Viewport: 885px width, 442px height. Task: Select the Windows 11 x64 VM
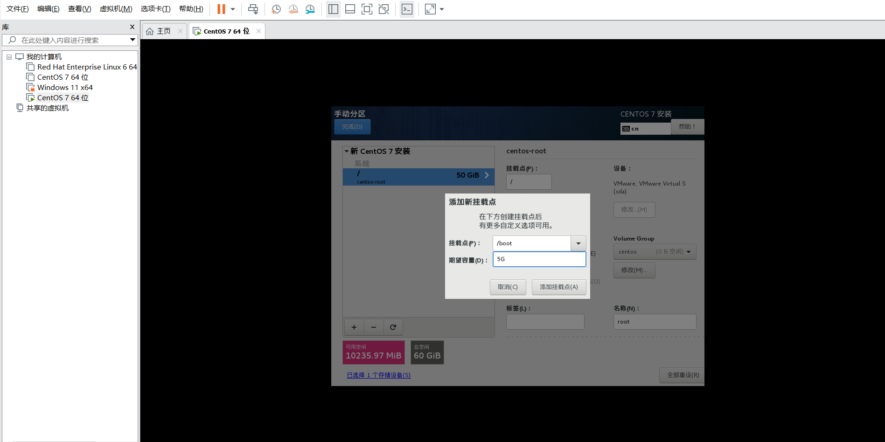pos(60,88)
